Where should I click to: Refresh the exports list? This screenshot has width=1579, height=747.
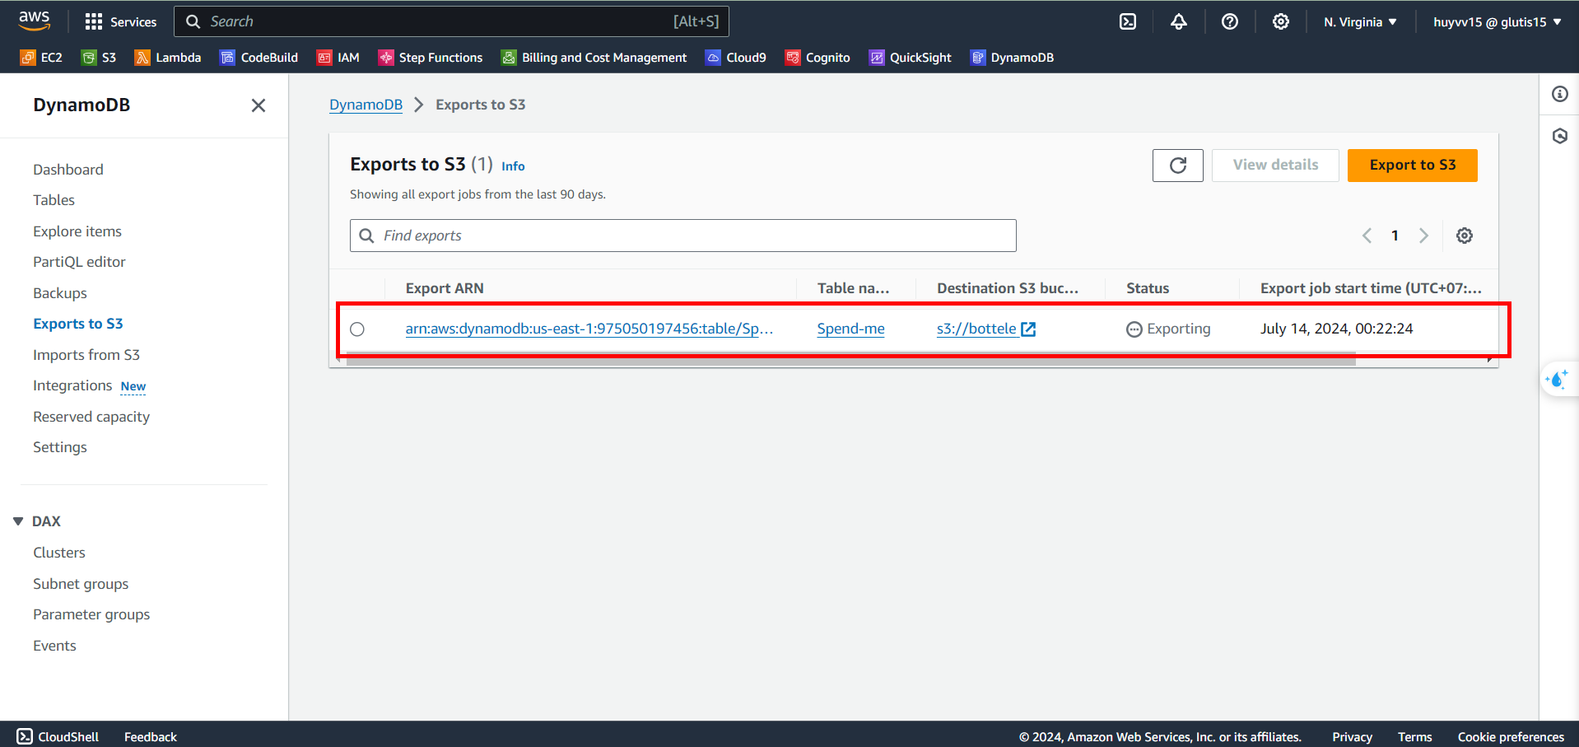point(1178,165)
